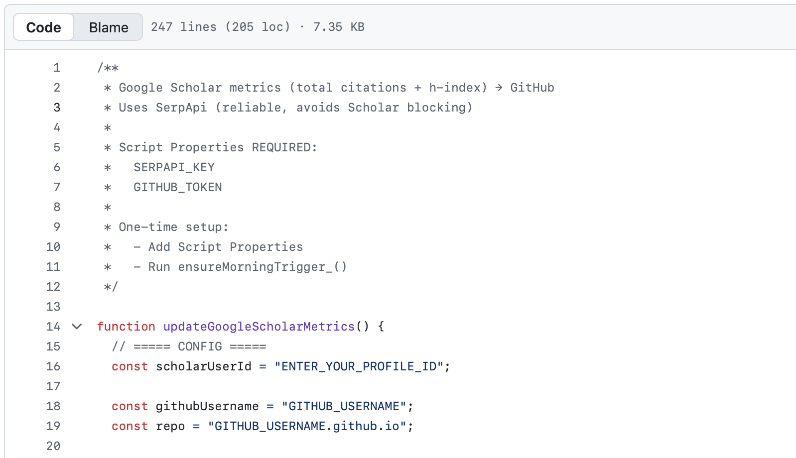Viewport: 796px width, 458px height.
Task: Click the scholarUserId variable name
Action: (x=203, y=366)
